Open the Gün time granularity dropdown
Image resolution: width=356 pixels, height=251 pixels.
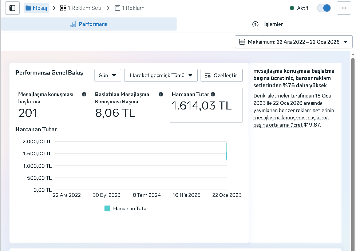107,75
